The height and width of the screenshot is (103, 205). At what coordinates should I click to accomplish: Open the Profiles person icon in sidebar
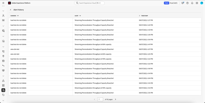(3, 16)
